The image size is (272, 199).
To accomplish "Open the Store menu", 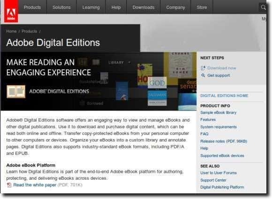I will [202, 7].
